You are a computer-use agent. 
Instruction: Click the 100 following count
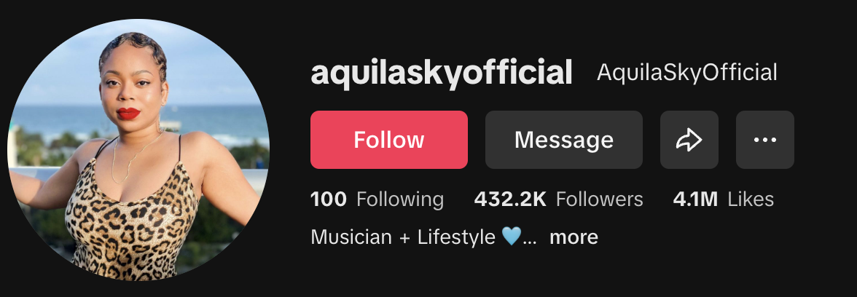click(329, 199)
